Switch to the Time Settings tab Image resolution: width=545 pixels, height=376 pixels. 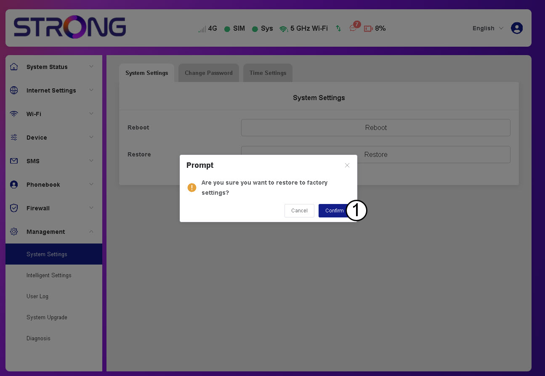tap(268, 73)
